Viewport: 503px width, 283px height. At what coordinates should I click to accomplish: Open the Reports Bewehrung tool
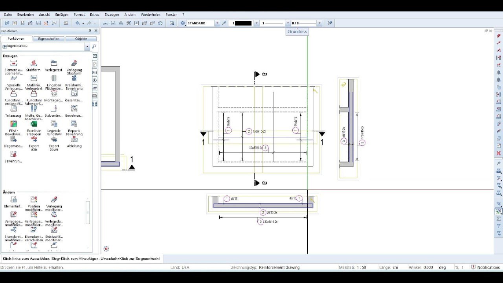(x=74, y=128)
